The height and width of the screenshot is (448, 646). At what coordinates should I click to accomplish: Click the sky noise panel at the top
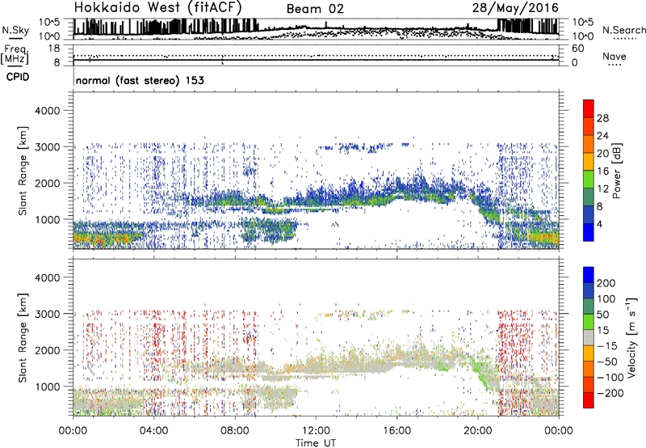[x=316, y=29]
